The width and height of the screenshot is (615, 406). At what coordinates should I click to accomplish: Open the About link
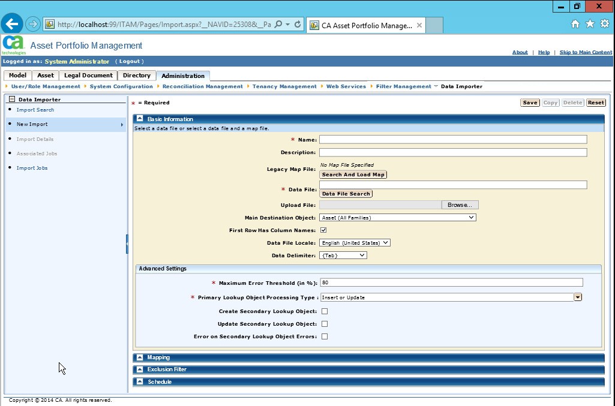click(520, 52)
